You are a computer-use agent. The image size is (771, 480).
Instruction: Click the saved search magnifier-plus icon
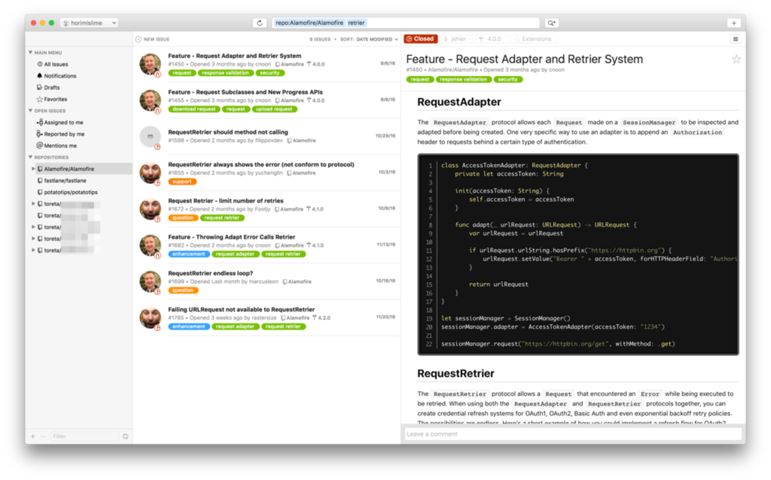point(551,23)
